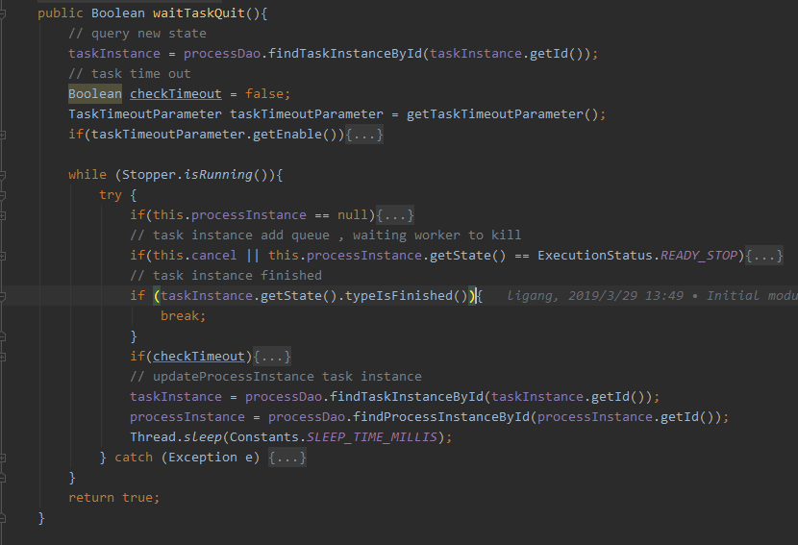Click the READY_STOP constant
The width and height of the screenshot is (798, 545).
699,256
